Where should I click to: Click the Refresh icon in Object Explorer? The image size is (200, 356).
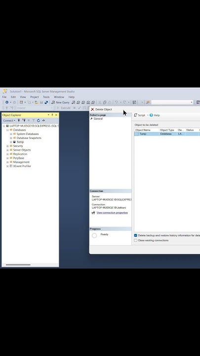pyautogui.click(x=39, y=121)
